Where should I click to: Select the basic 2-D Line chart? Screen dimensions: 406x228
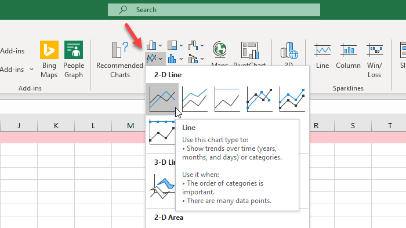point(162,99)
